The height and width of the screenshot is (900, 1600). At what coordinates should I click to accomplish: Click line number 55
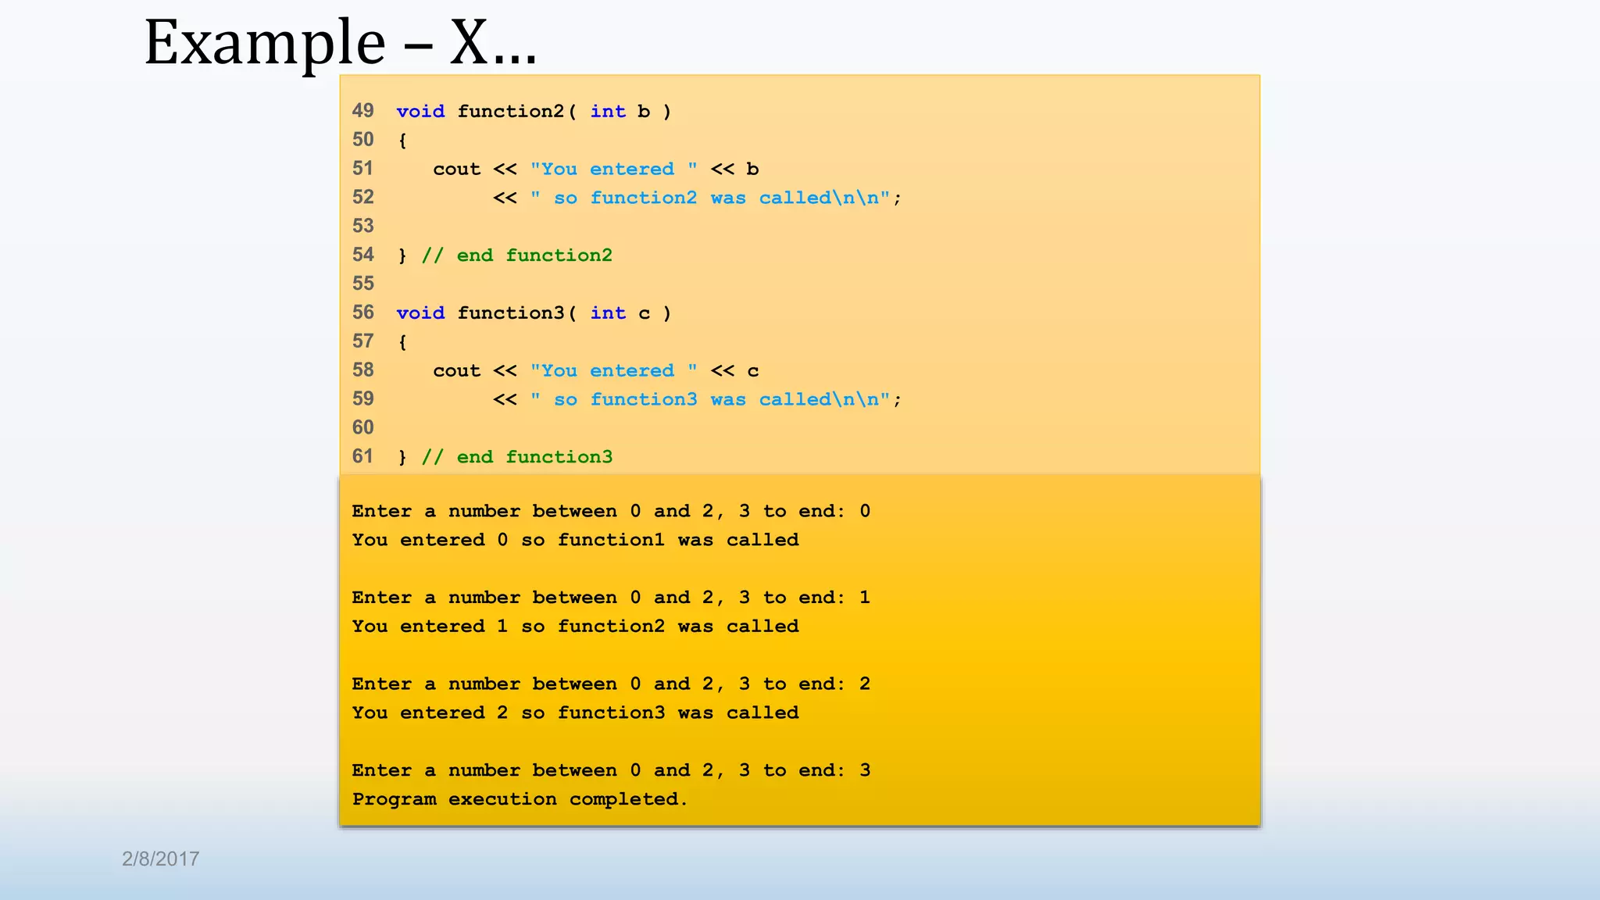(362, 284)
